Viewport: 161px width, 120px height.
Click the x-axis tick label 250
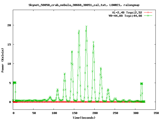click(115, 113)
